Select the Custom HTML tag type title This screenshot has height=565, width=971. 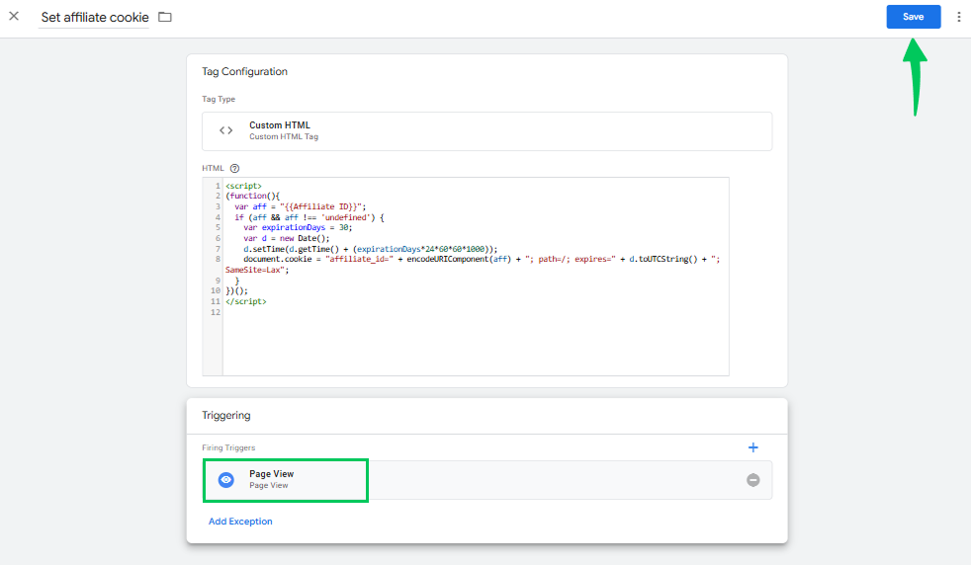point(279,125)
